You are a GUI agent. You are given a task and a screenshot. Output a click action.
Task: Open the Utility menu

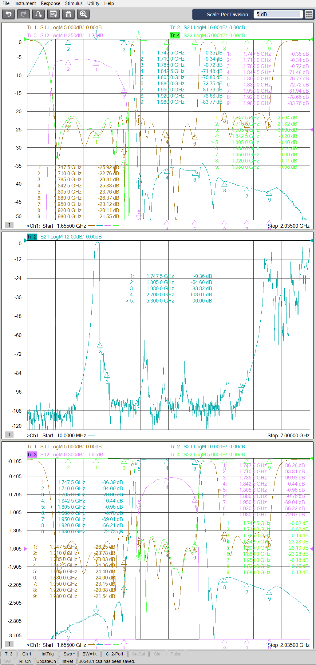[93, 3]
